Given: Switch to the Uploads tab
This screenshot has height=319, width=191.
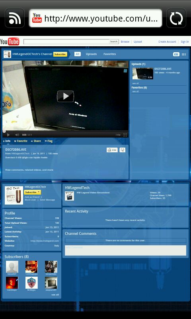Looking at the screenshot, I should click(91, 54).
